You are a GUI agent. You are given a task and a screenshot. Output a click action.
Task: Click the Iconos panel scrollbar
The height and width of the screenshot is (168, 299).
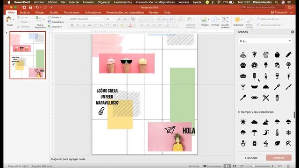[294, 115]
